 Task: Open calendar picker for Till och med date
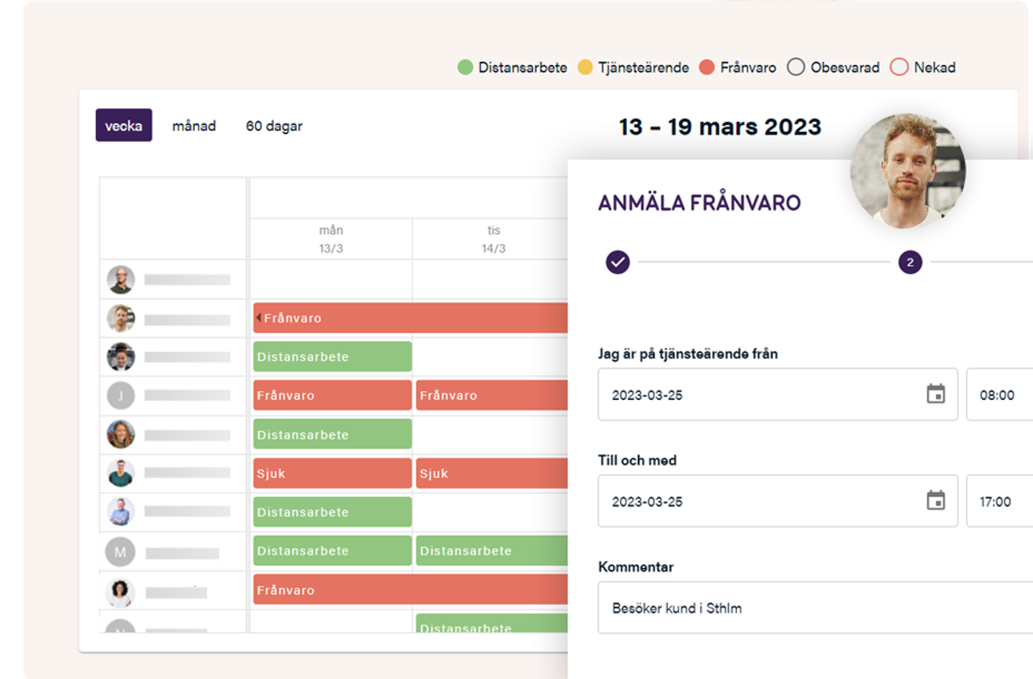[935, 500]
